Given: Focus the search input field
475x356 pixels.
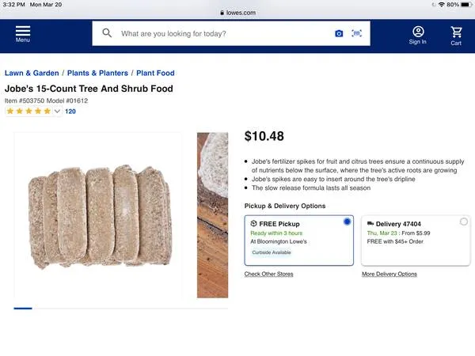Looking at the screenshot, I should click(x=222, y=34).
